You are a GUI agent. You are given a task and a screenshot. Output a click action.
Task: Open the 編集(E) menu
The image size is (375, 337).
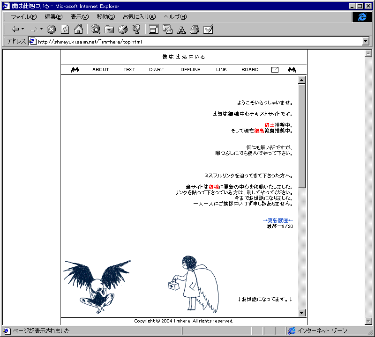tap(53, 17)
